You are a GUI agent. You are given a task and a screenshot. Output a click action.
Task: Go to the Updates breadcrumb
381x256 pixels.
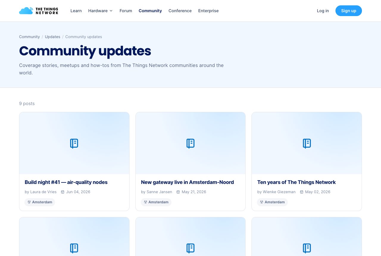(x=52, y=37)
